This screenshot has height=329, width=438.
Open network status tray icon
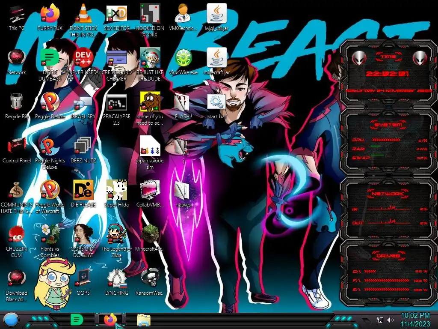380,320
